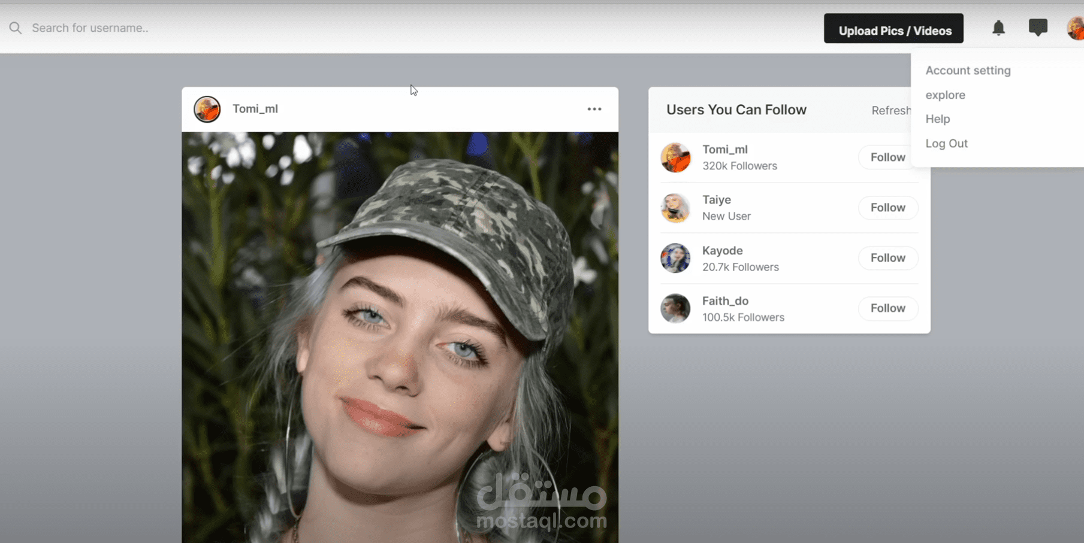This screenshot has width=1084, height=543.
Task: Follow Kayode
Action: 887,257
